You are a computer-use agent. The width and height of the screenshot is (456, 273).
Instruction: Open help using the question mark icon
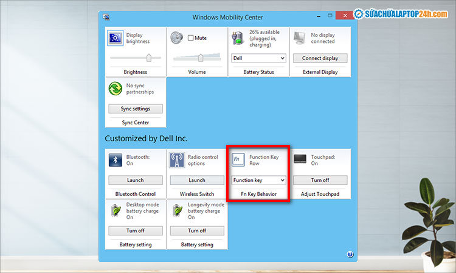click(350, 254)
